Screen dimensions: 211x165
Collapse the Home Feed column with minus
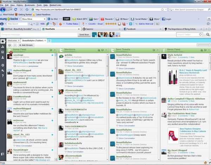55,50
